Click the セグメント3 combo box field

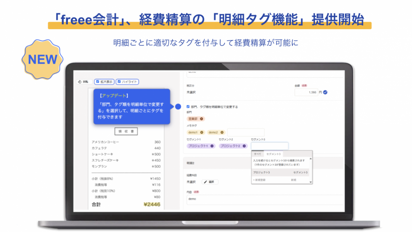270,146
